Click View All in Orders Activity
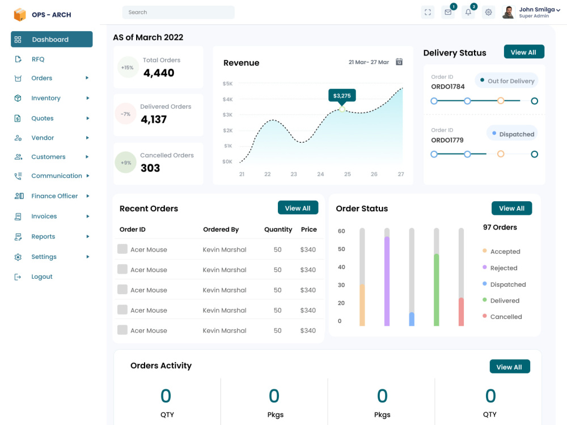The width and height of the screenshot is (567, 425). click(509, 367)
